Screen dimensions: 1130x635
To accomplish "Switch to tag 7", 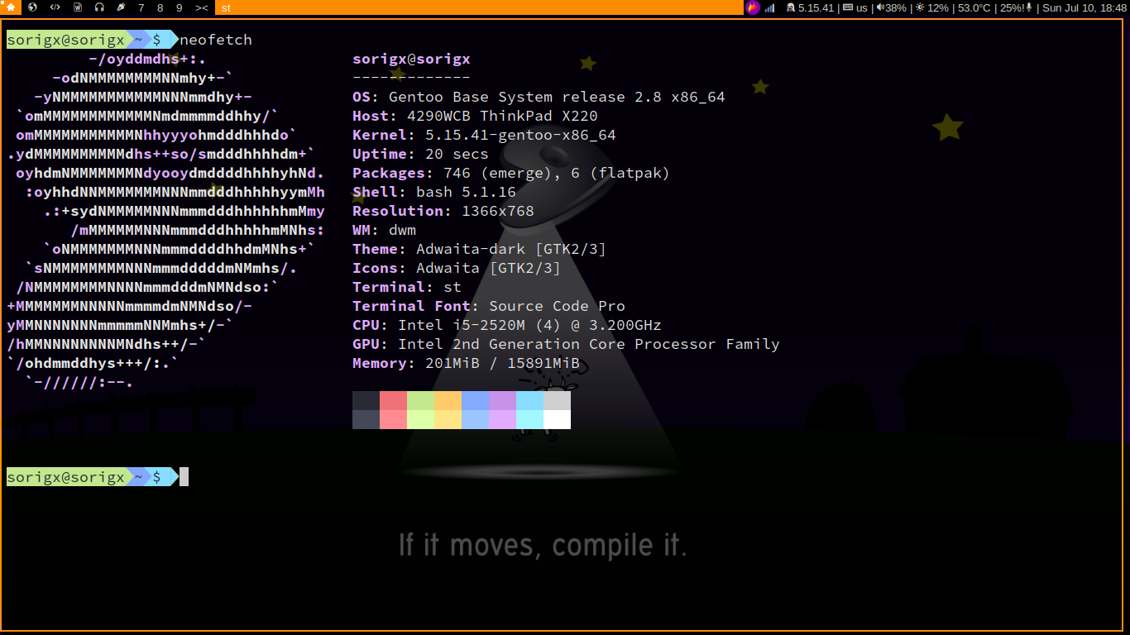I will point(141,7).
